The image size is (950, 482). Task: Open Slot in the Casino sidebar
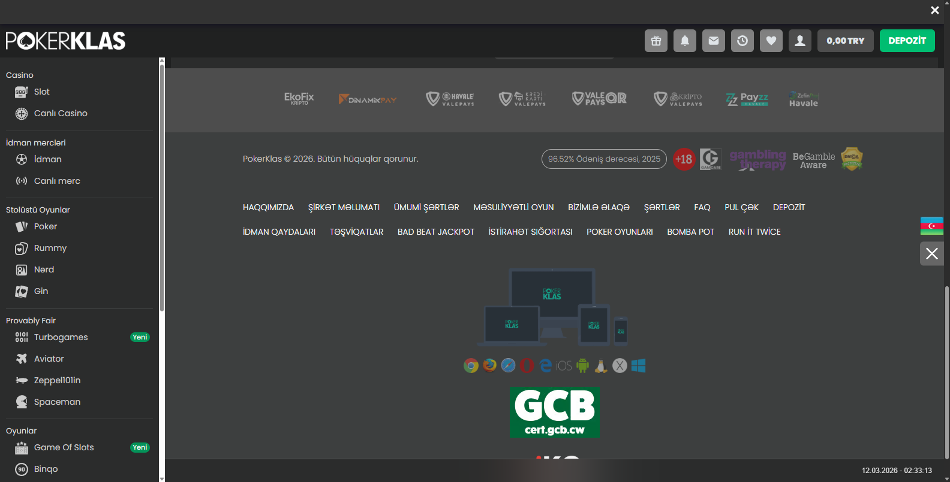[41, 92]
